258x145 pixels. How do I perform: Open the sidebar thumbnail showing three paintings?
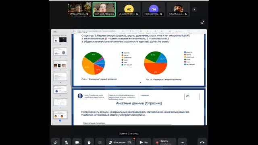pos(60,64)
